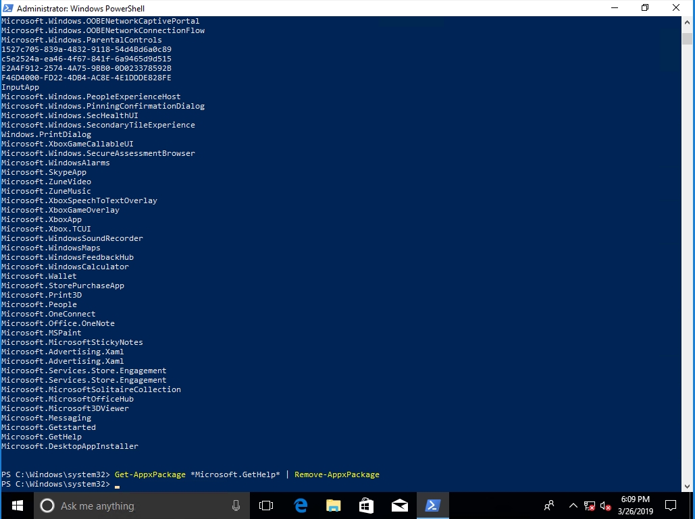The width and height of the screenshot is (695, 519).
Task: Click the Microsoft.Office.OneNote line
Action: [x=58, y=323]
